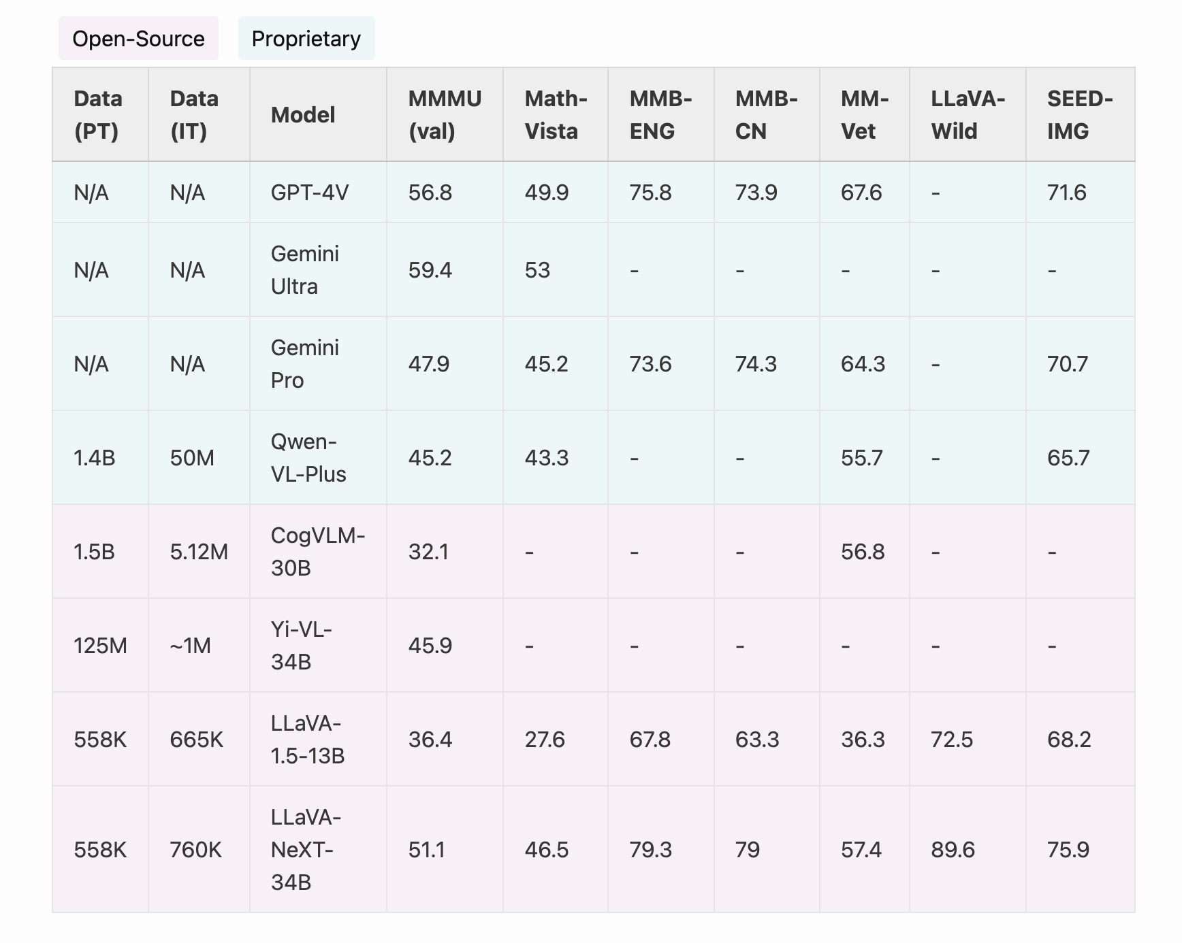Click the LLaVA-1.5-13B model cell
The width and height of the screenshot is (1182, 943).
tap(308, 740)
